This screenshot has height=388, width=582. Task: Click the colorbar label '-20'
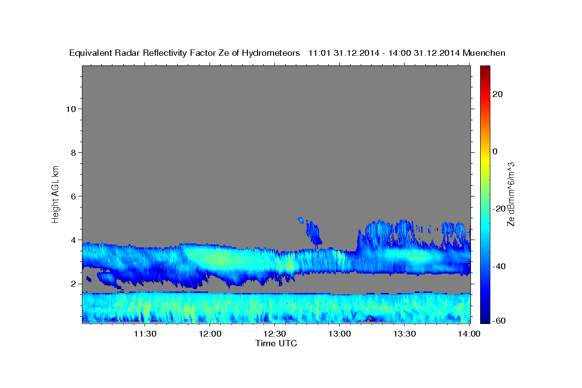pyautogui.click(x=498, y=209)
